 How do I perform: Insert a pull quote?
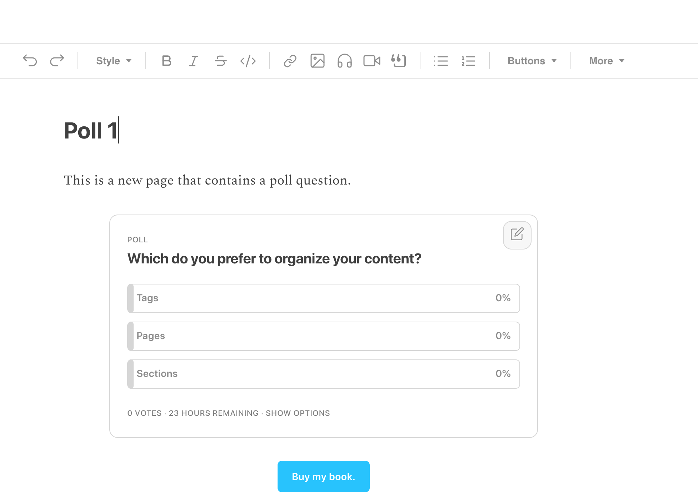[399, 61]
